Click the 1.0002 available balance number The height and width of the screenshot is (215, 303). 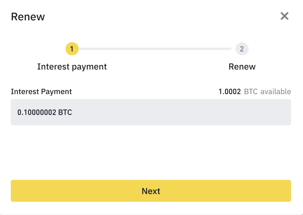tap(229, 92)
